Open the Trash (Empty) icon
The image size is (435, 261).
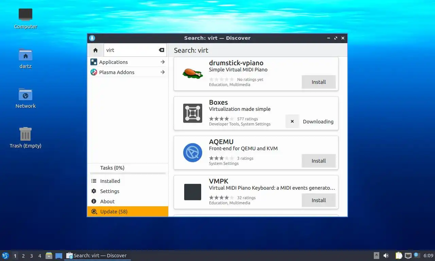[25, 137]
